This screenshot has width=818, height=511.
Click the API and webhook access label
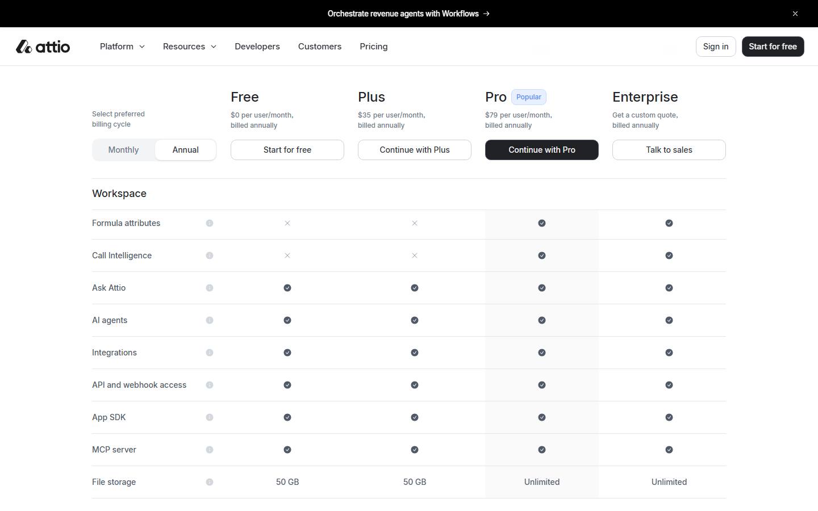pyautogui.click(x=139, y=385)
